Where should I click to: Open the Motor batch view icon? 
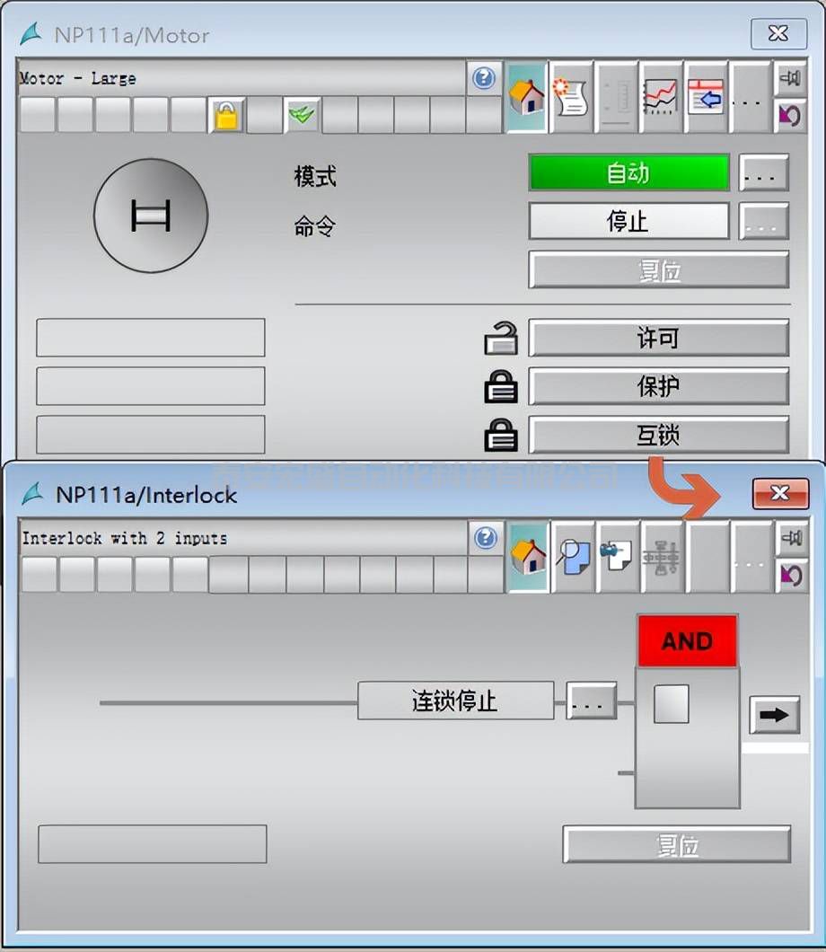(x=706, y=98)
